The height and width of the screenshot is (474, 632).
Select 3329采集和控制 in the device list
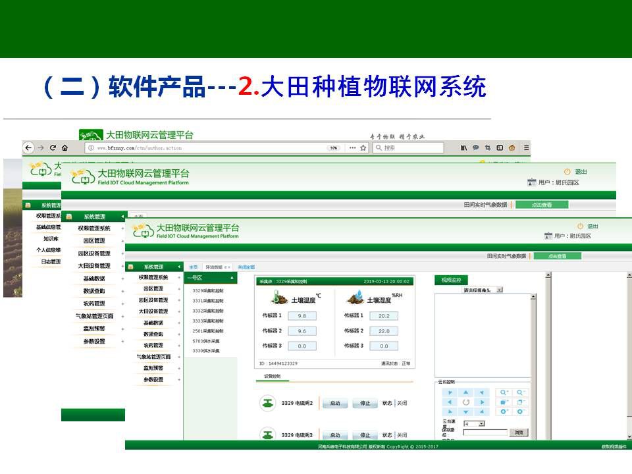pos(208,290)
